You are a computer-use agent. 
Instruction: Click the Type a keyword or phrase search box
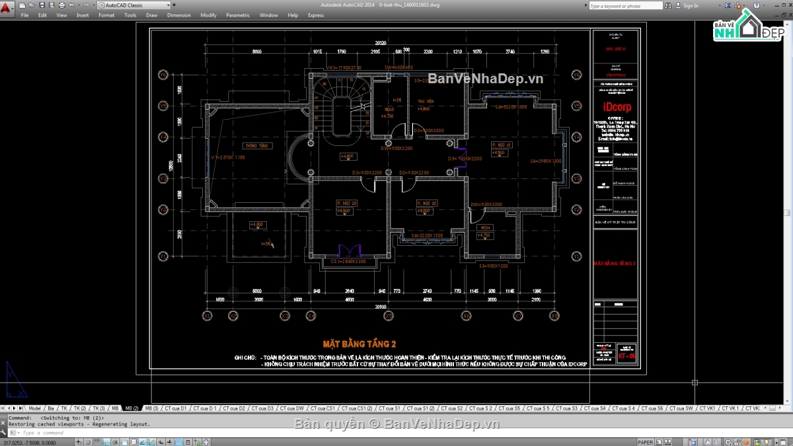pyautogui.click(x=625, y=5)
